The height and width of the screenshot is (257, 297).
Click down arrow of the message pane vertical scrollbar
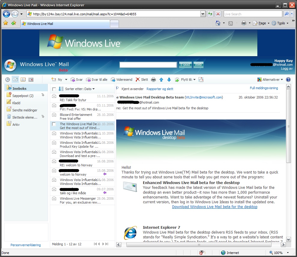(x=288, y=239)
